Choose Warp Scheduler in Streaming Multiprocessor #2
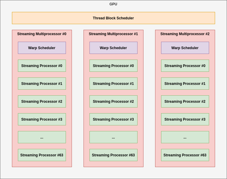The height and width of the screenshot is (179, 227). point(185,48)
